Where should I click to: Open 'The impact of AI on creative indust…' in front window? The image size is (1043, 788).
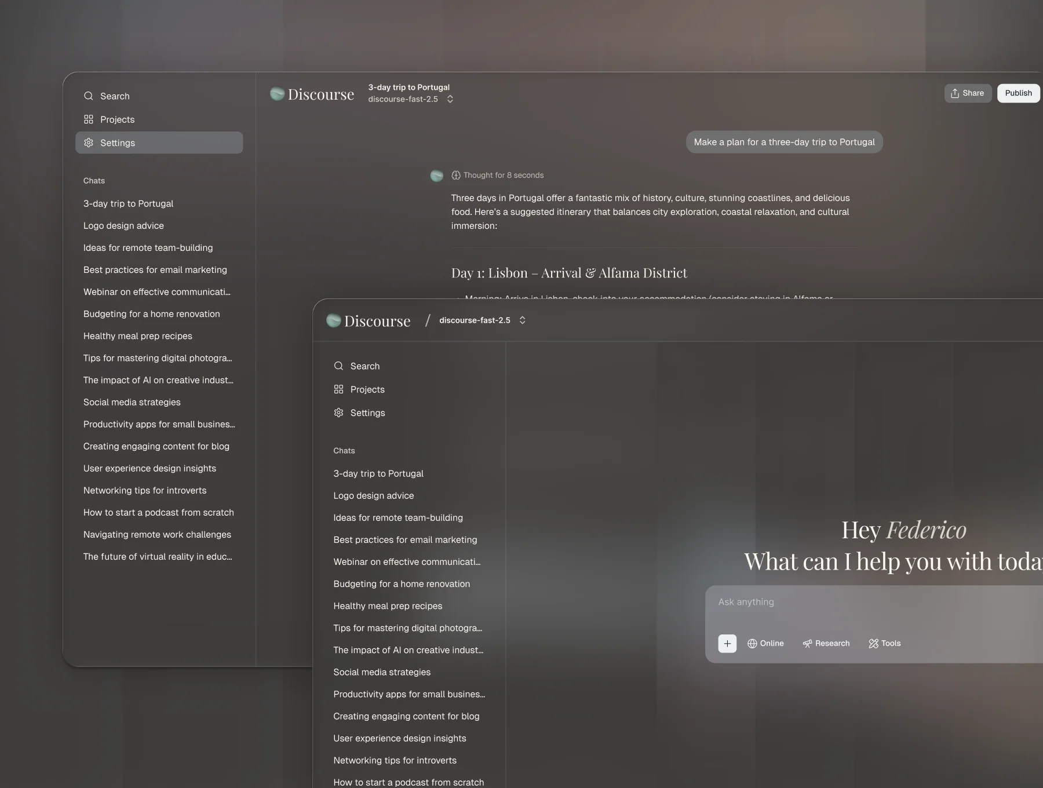409,650
